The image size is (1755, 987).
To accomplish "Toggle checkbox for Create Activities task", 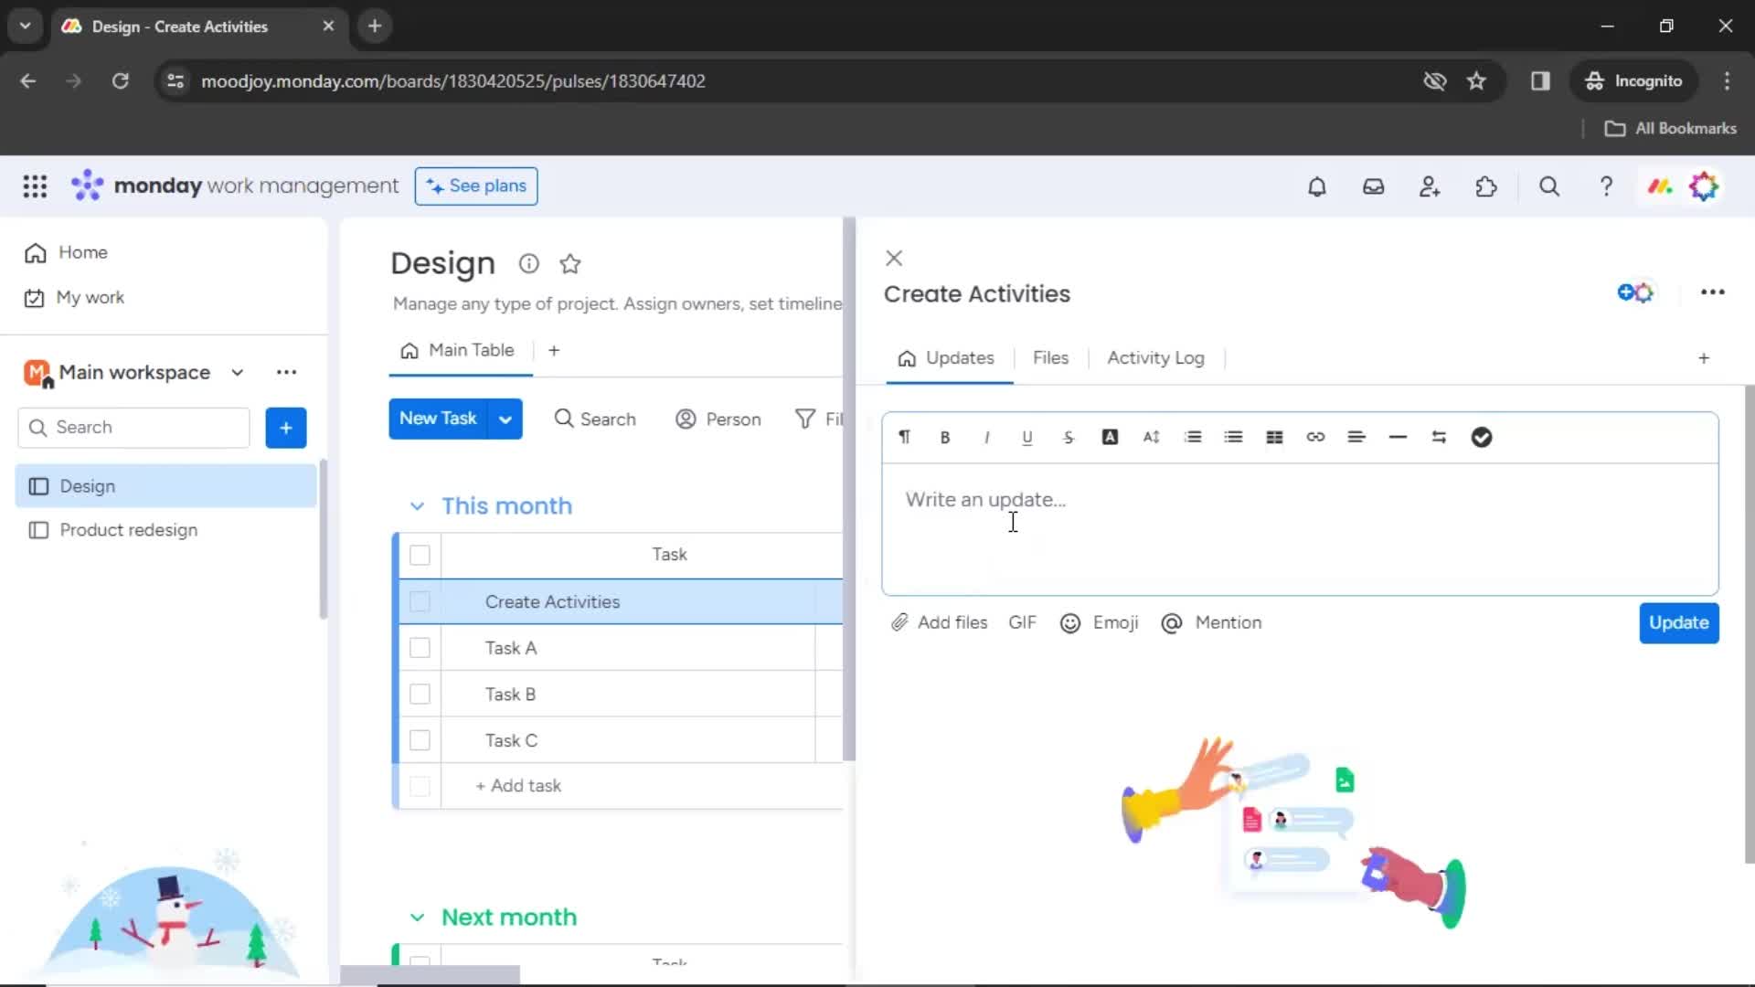I will pyautogui.click(x=420, y=601).
